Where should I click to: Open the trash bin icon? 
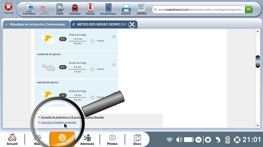227,140
